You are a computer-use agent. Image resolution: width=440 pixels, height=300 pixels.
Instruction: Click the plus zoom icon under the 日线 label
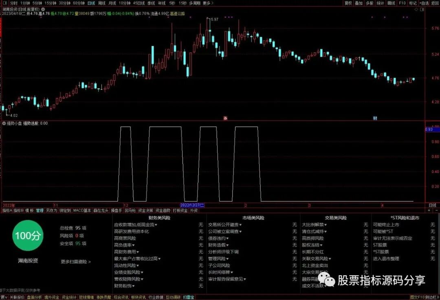coord(429,210)
